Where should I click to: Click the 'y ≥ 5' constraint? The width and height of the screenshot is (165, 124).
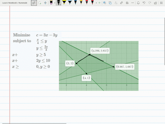41,55
